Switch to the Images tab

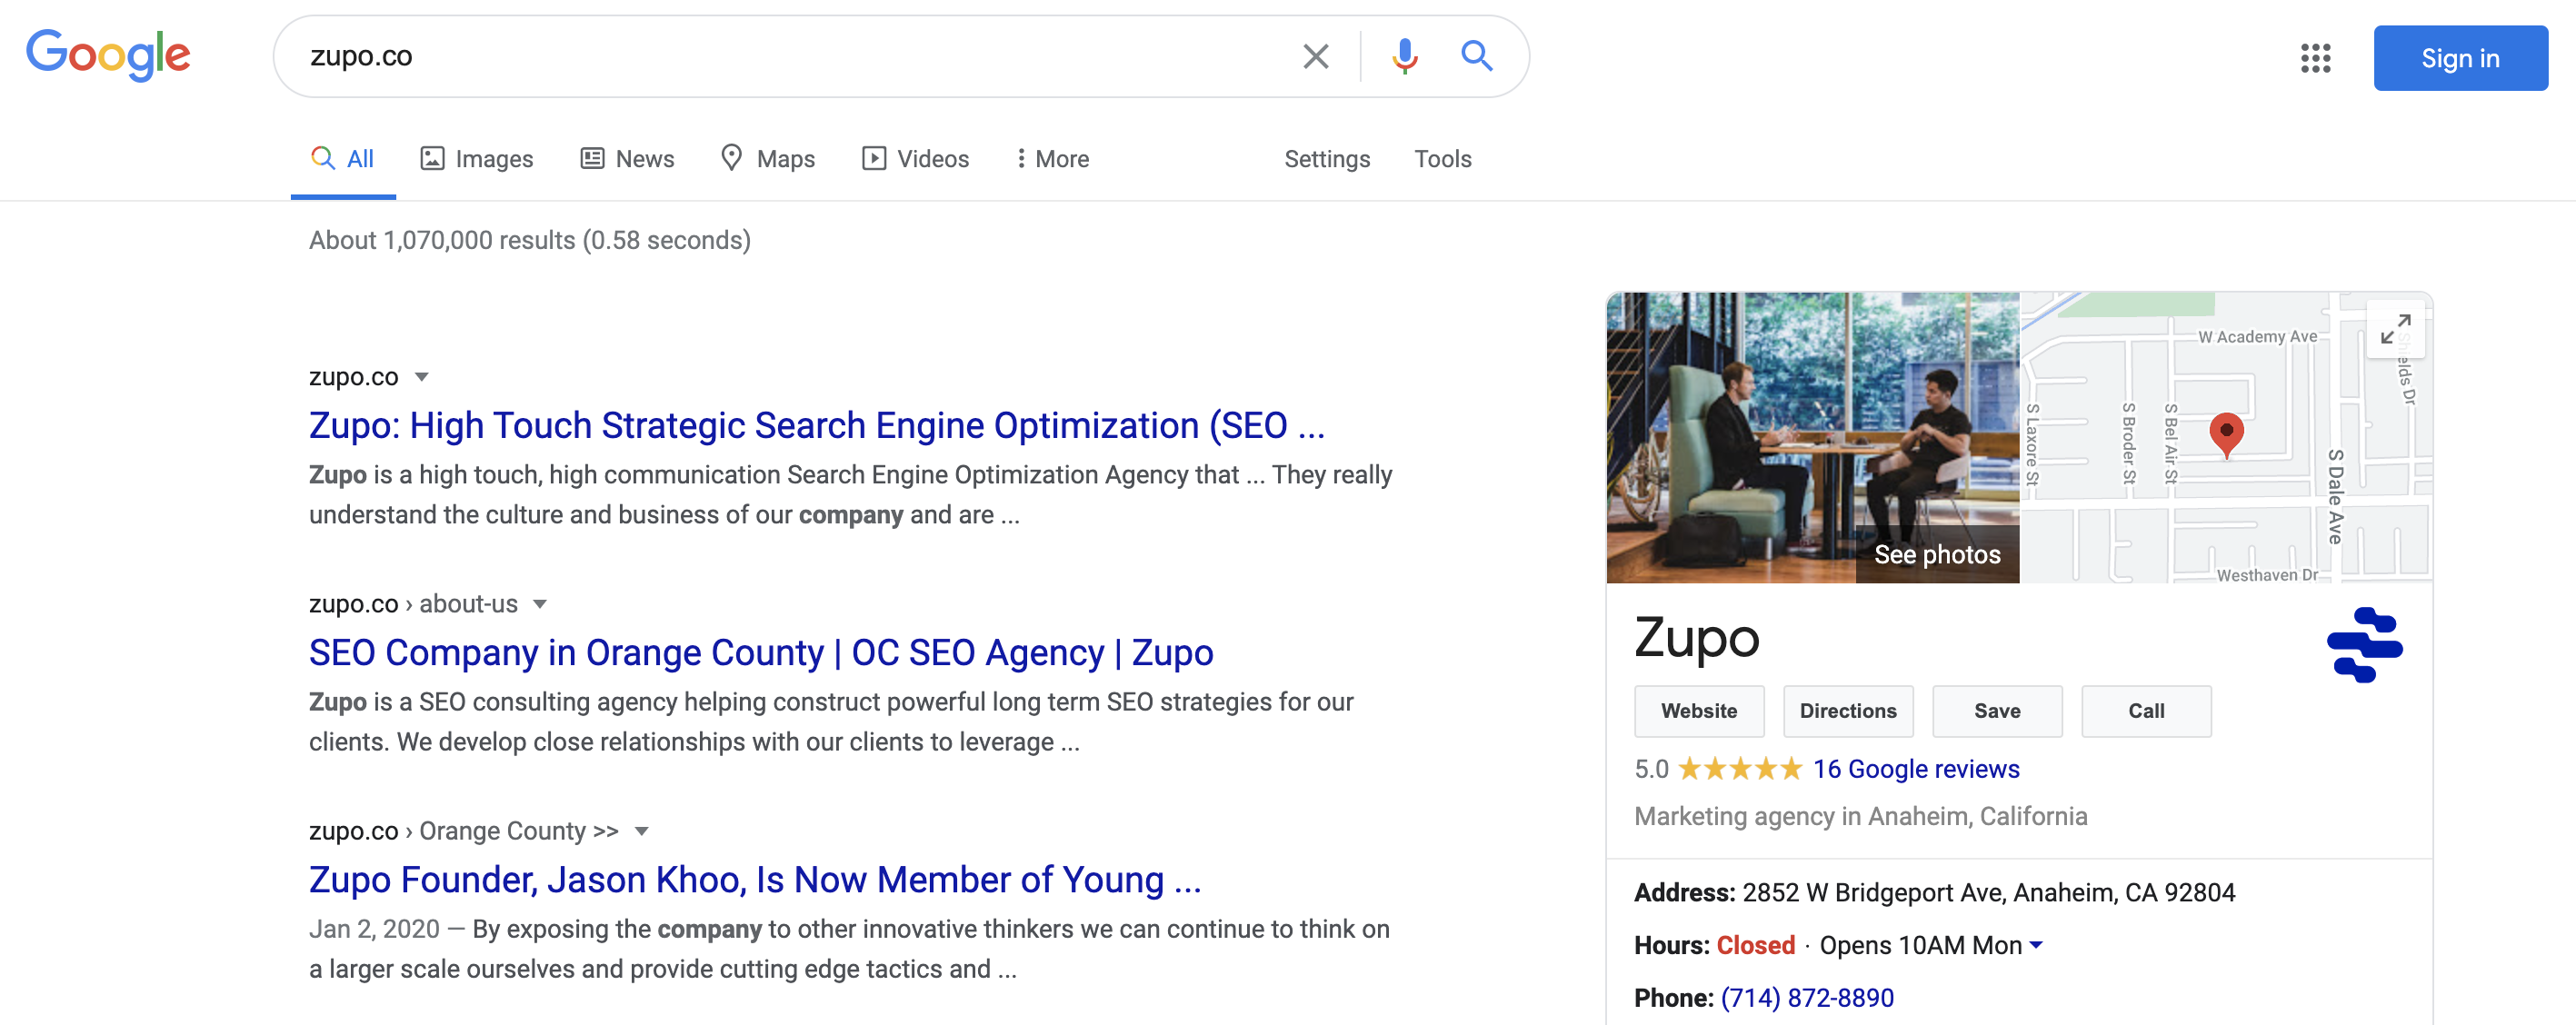[x=477, y=159]
